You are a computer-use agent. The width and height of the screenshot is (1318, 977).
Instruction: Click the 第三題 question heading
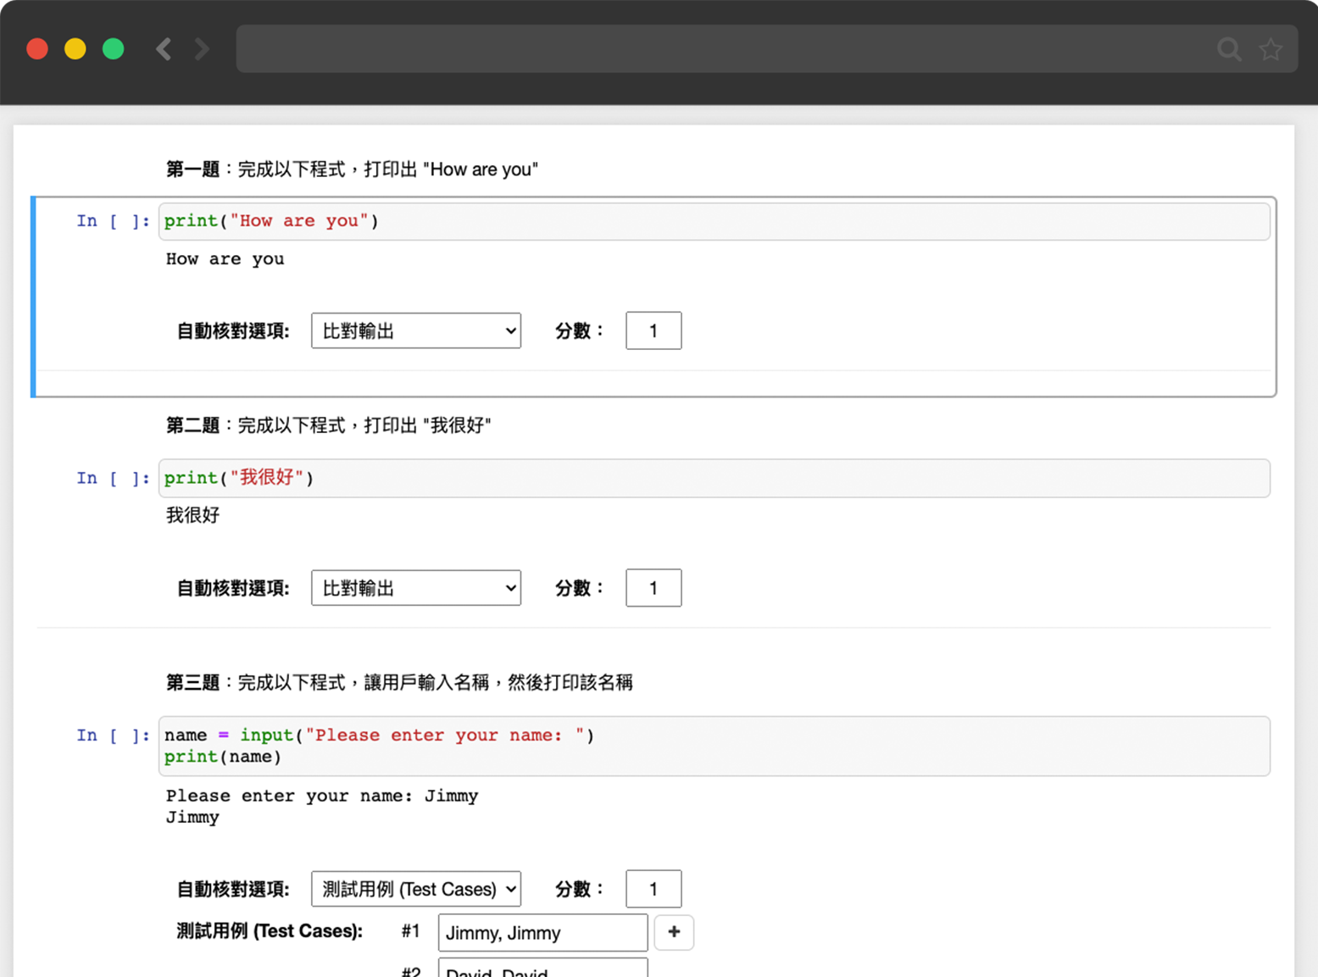pos(399,682)
